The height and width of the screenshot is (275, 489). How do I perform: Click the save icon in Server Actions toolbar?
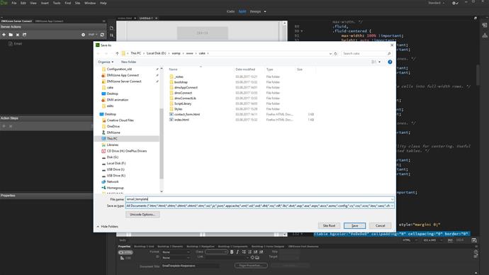pos(24,35)
